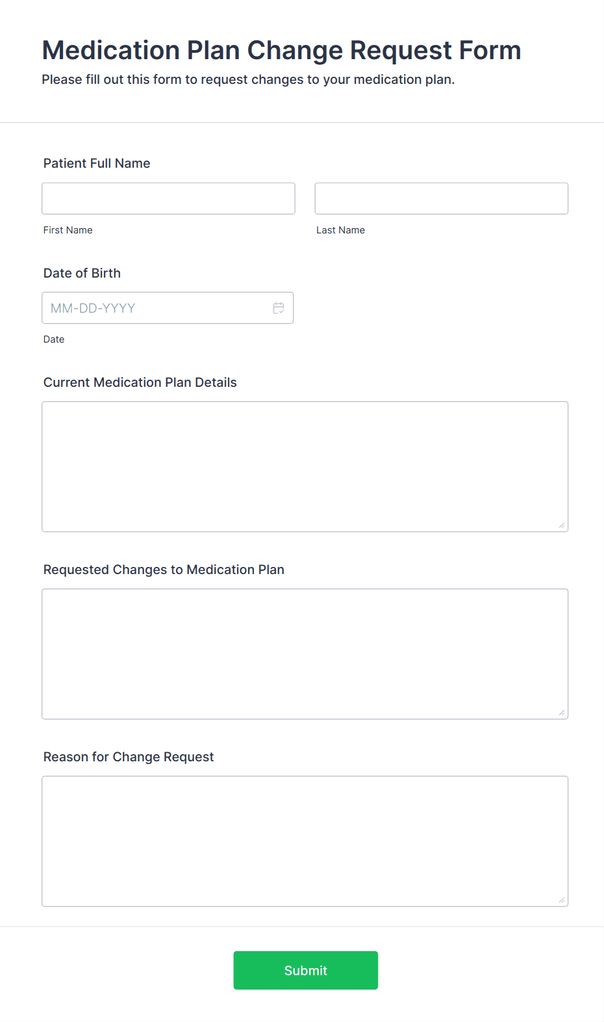Click the MM-DD-YYYY date input
604x1022 pixels.
(156, 308)
